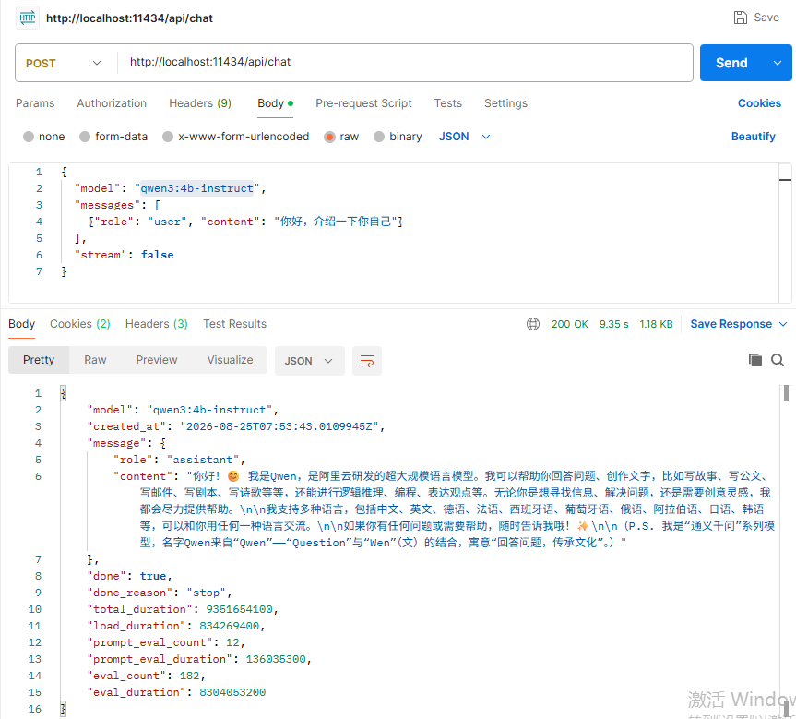Toggle the response word wrap icon
796x719 pixels.
point(366,361)
